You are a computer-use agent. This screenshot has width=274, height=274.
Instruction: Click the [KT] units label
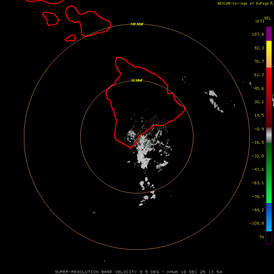click(x=260, y=21)
